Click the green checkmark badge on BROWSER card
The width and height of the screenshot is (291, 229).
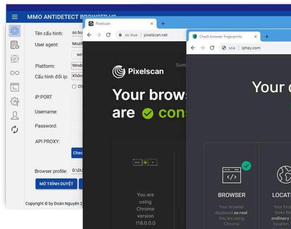tap(246, 166)
